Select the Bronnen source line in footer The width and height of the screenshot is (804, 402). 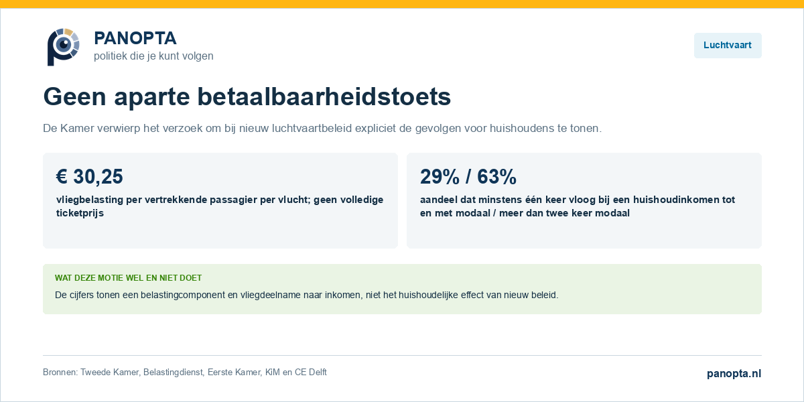pos(185,373)
